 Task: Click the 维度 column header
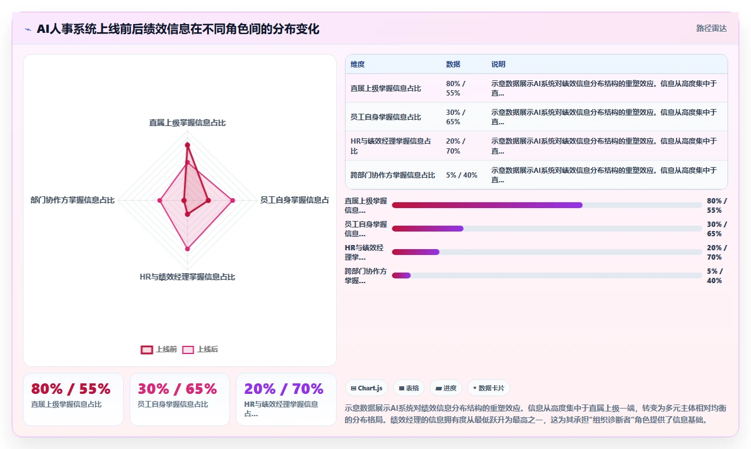pos(357,64)
